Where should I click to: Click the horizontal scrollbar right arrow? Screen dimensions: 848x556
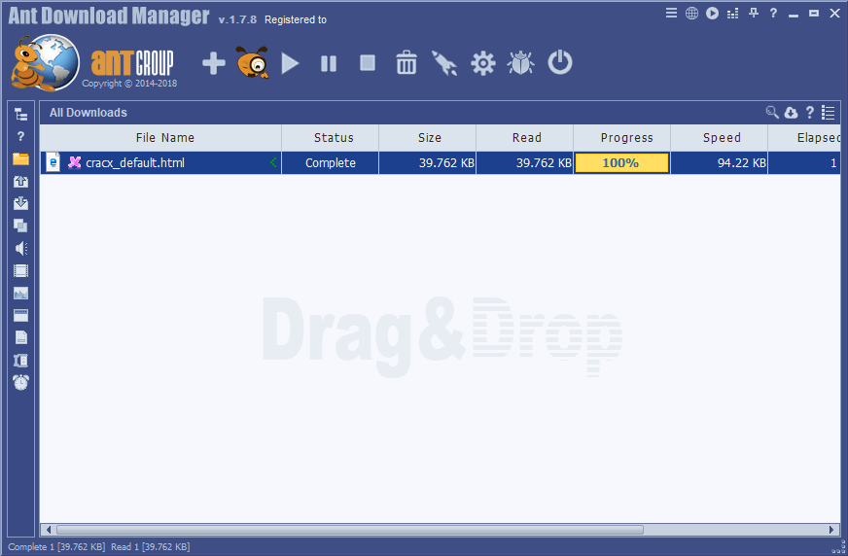pos(831,530)
